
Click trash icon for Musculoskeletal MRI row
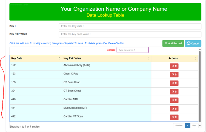[x=176, y=109]
